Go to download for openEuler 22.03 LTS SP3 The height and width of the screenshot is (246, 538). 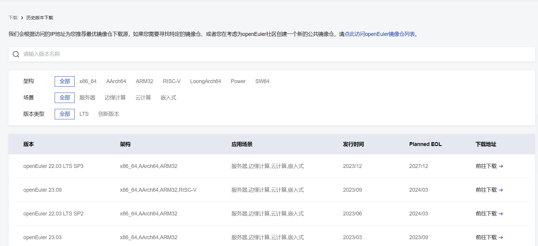pos(489,166)
